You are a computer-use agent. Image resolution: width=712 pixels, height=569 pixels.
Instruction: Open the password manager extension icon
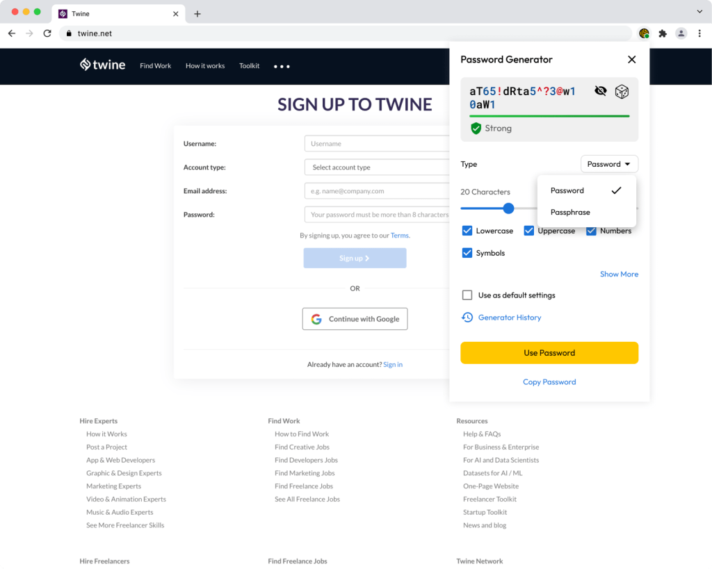click(x=644, y=33)
